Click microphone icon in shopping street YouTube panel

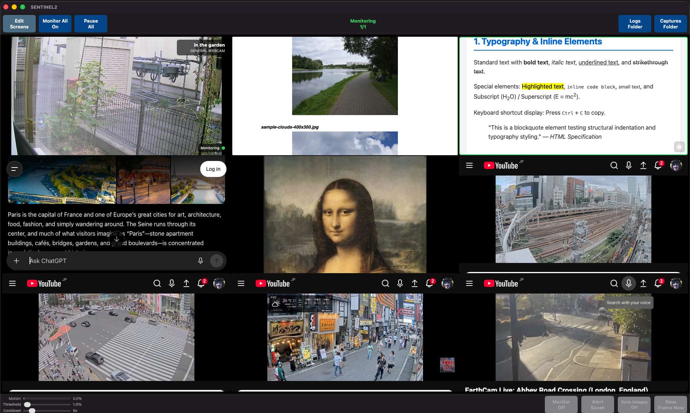tap(400, 283)
